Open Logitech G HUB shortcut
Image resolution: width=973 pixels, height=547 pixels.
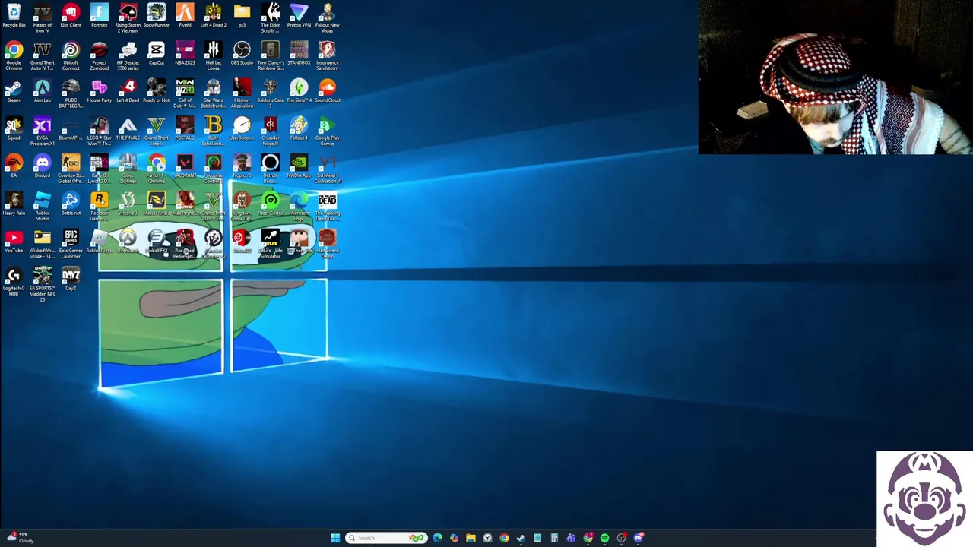coord(14,281)
